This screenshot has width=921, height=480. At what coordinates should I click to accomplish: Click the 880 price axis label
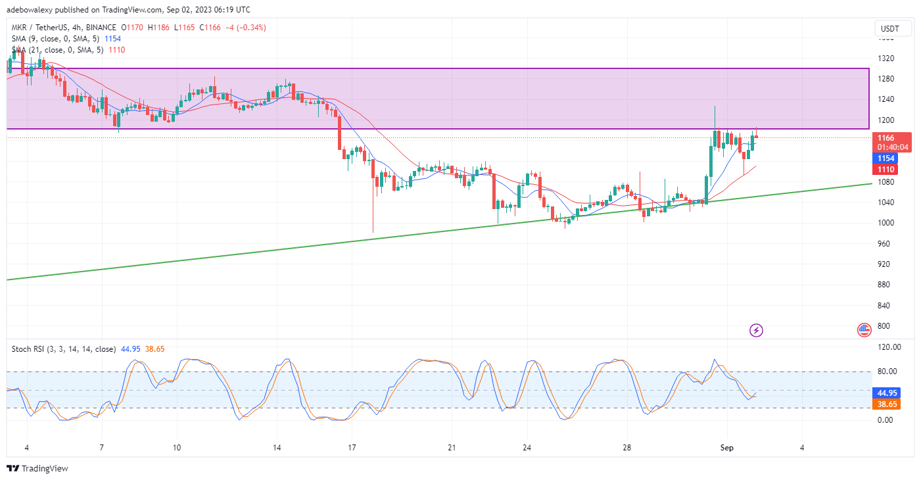(x=883, y=285)
